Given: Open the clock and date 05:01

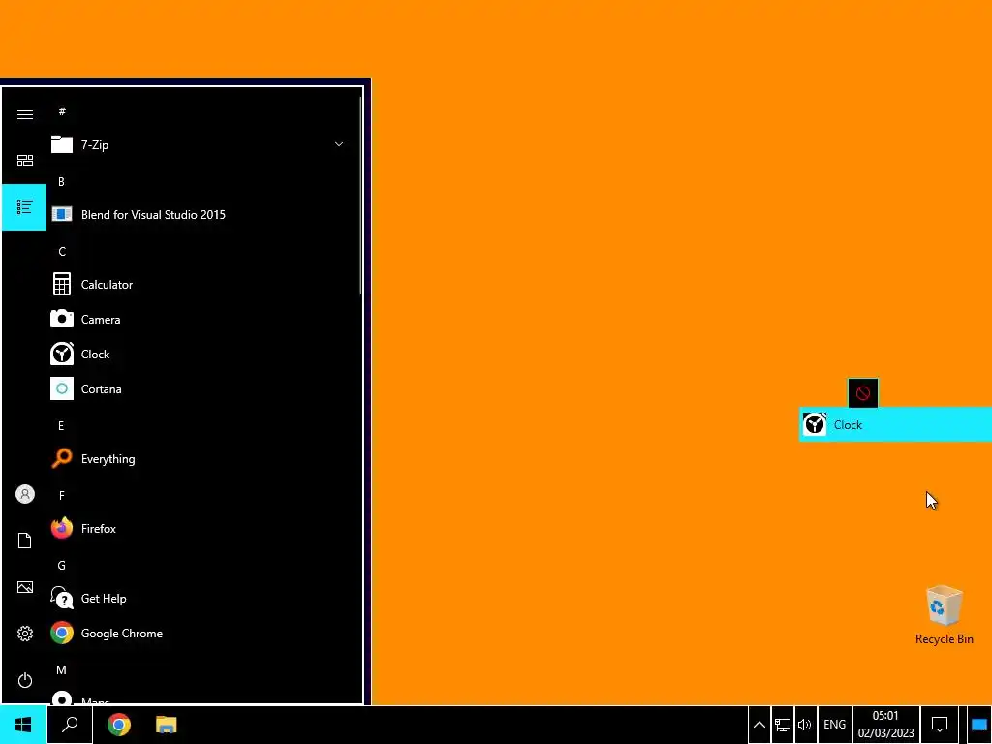Looking at the screenshot, I should pos(885,725).
